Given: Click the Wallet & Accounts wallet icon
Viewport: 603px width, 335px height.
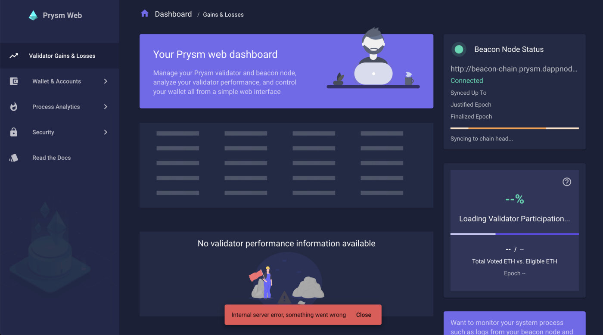Looking at the screenshot, I should 14,81.
